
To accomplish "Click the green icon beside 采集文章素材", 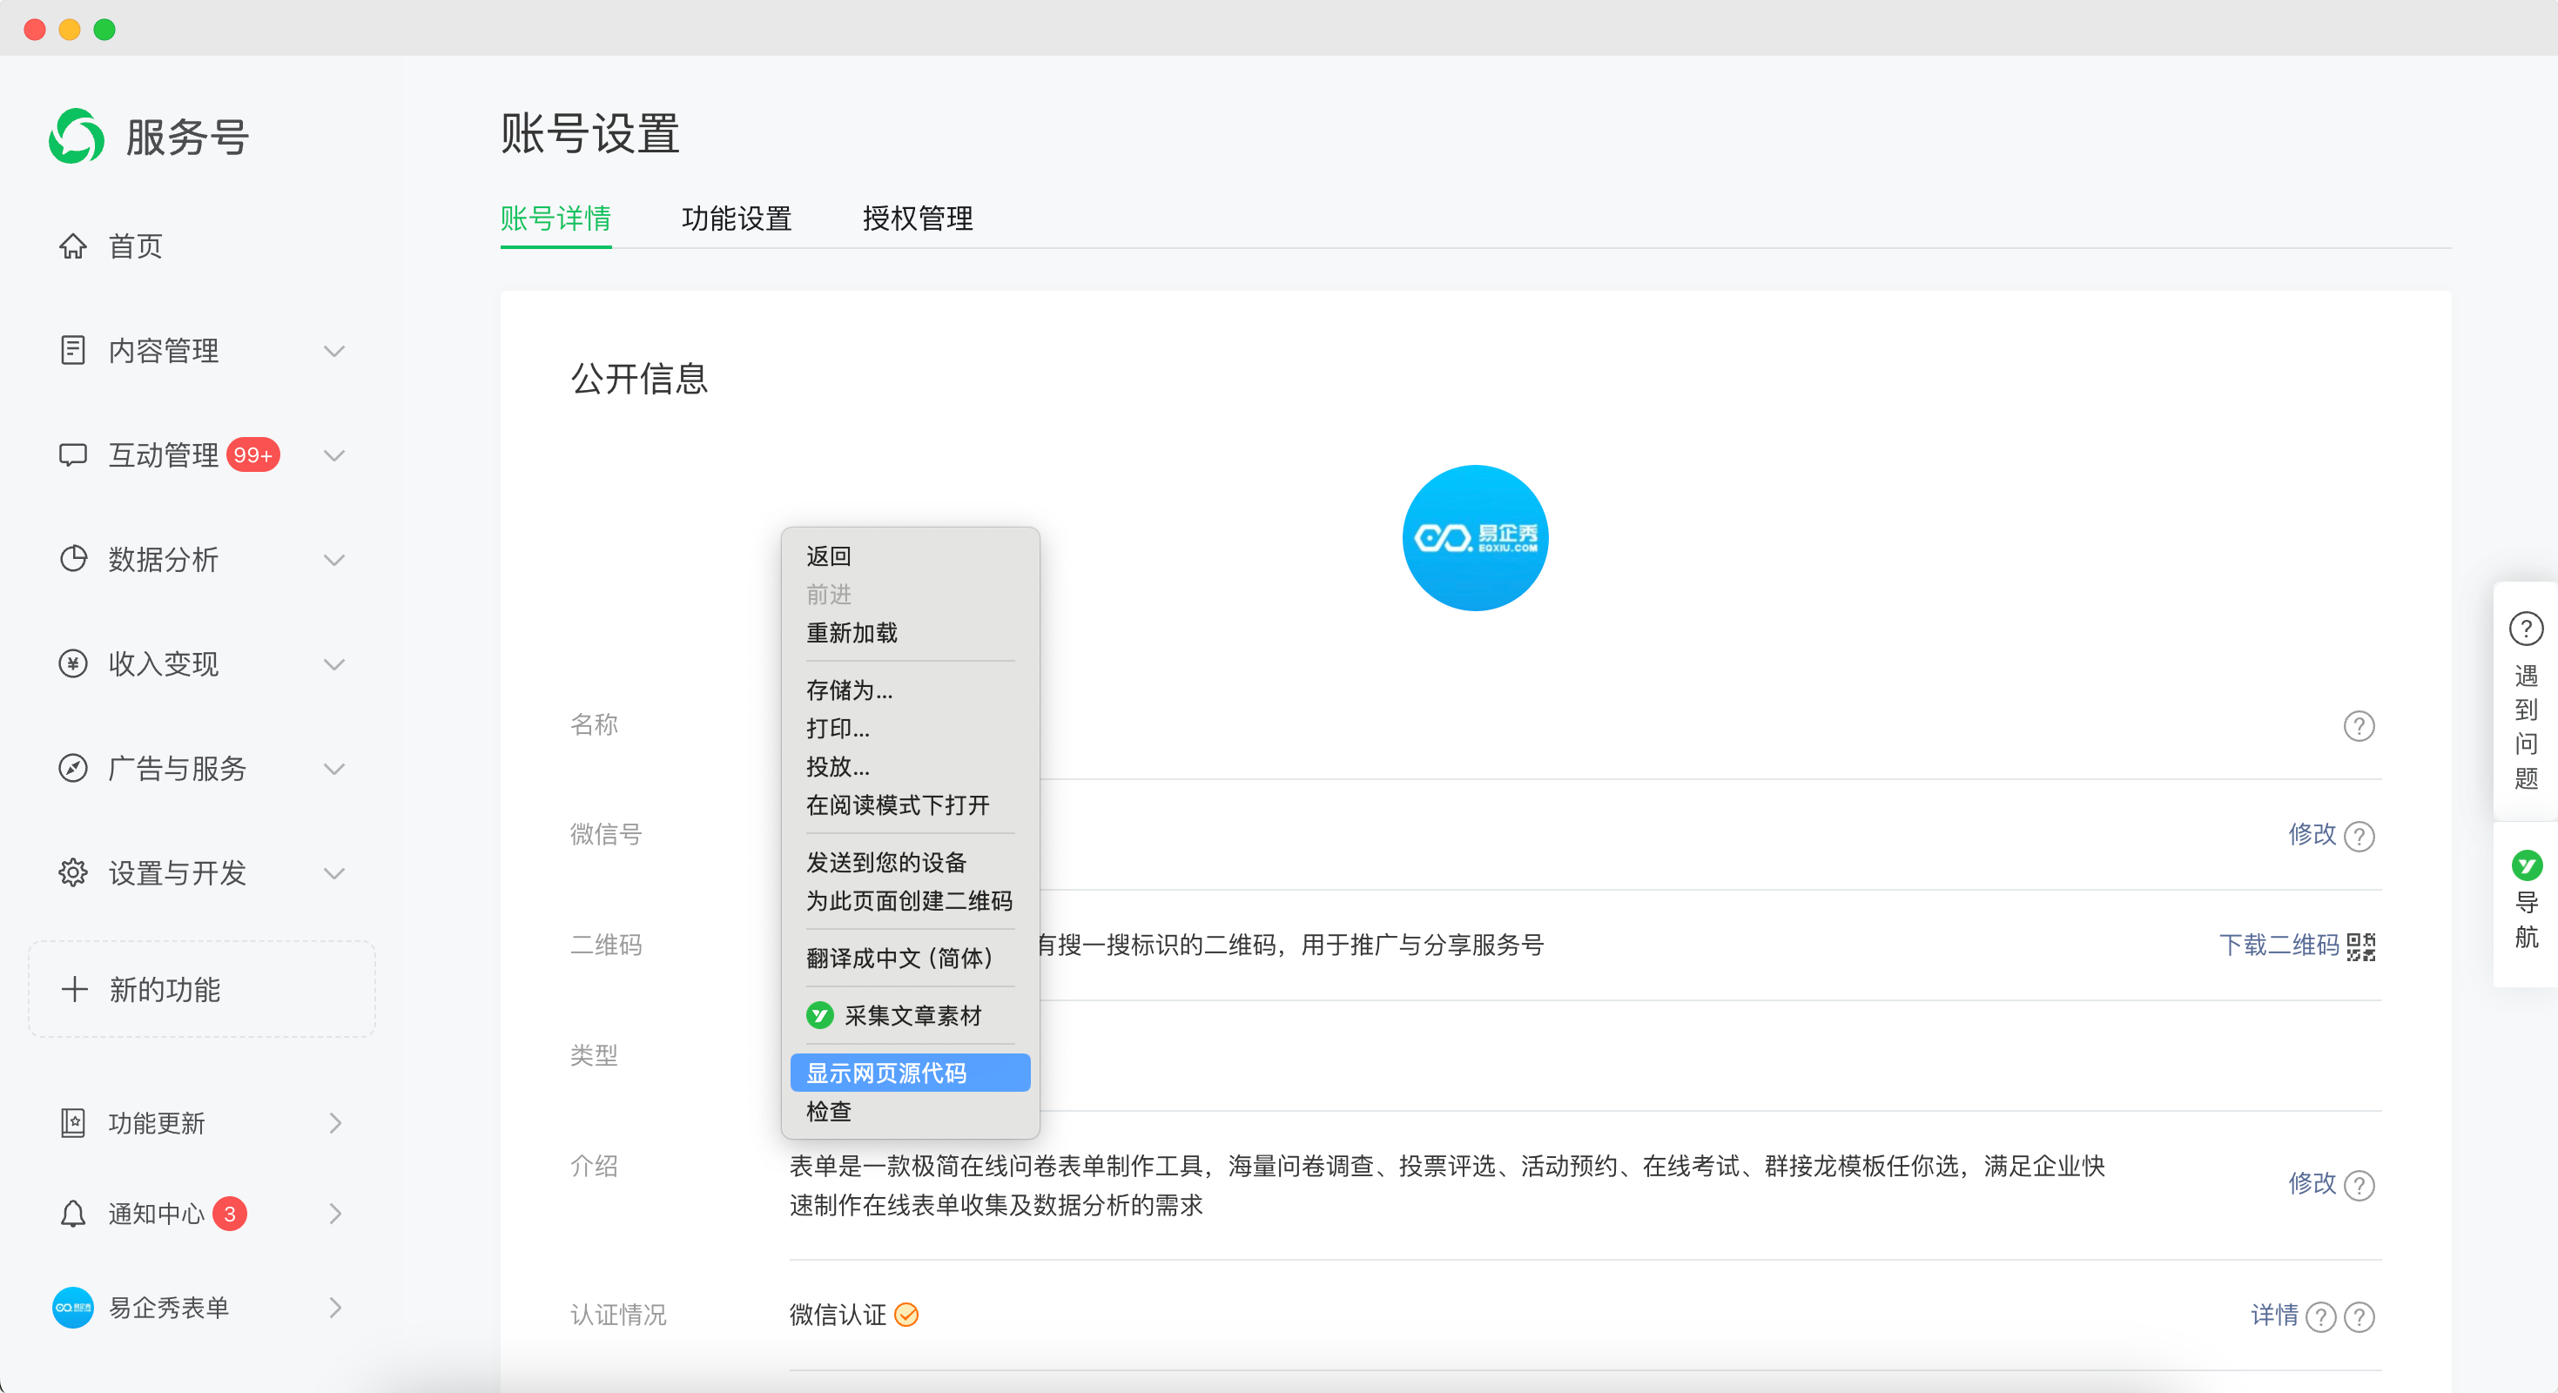I will [820, 1015].
